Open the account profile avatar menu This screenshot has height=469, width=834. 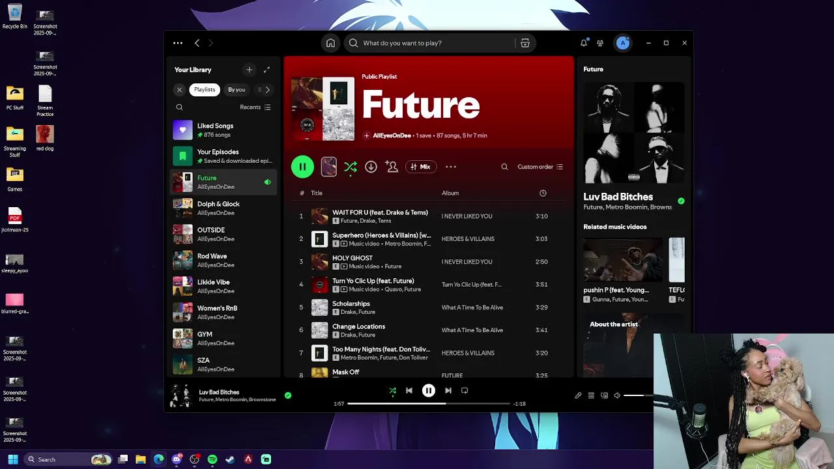pos(623,43)
